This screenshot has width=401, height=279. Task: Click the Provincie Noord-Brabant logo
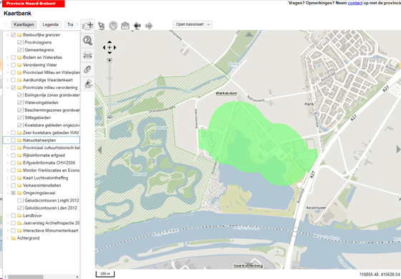(x=33, y=4)
